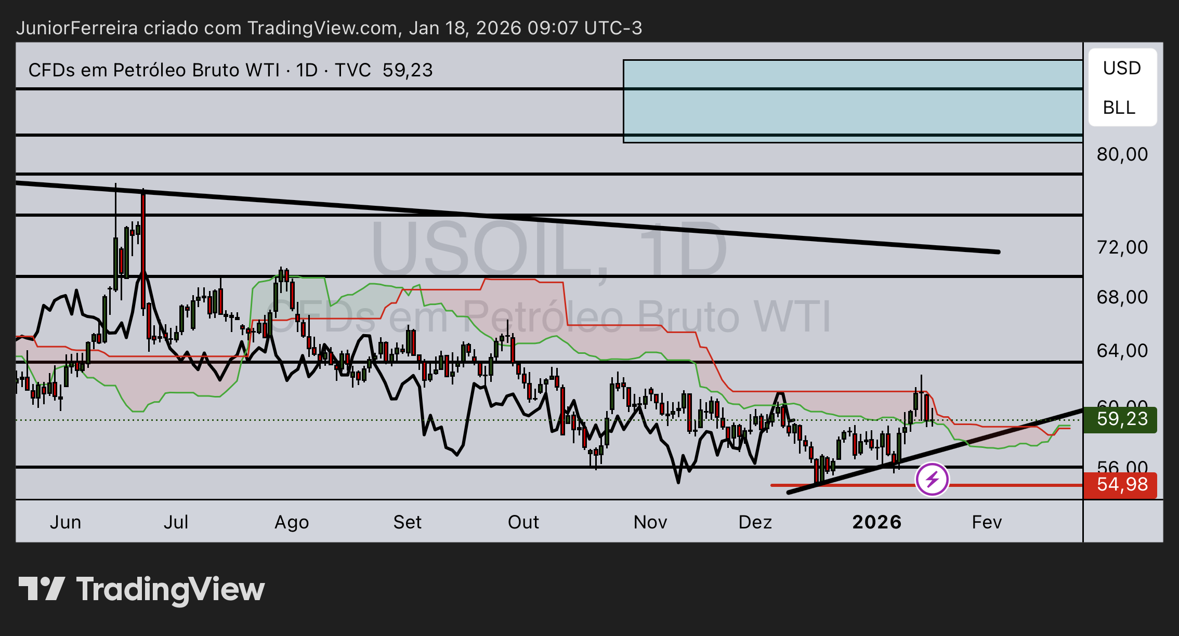The image size is (1179, 636).
Task: Click the 64,00 price axis label
Action: click(1122, 351)
